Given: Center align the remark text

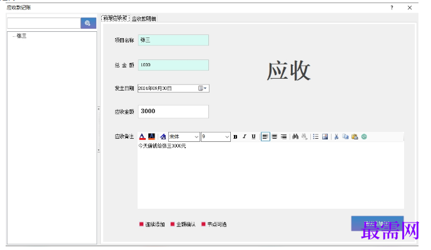Looking at the screenshot, I should click(x=275, y=136).
